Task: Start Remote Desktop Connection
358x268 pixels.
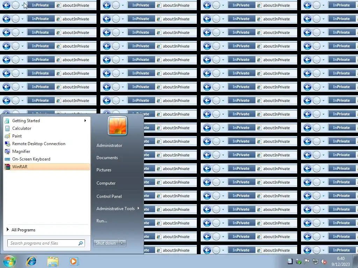Action: (47, 144)
